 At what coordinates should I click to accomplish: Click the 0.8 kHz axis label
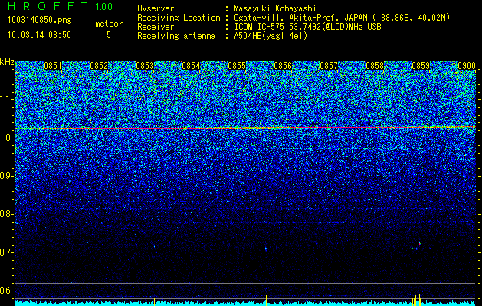(x=7, y=214)
